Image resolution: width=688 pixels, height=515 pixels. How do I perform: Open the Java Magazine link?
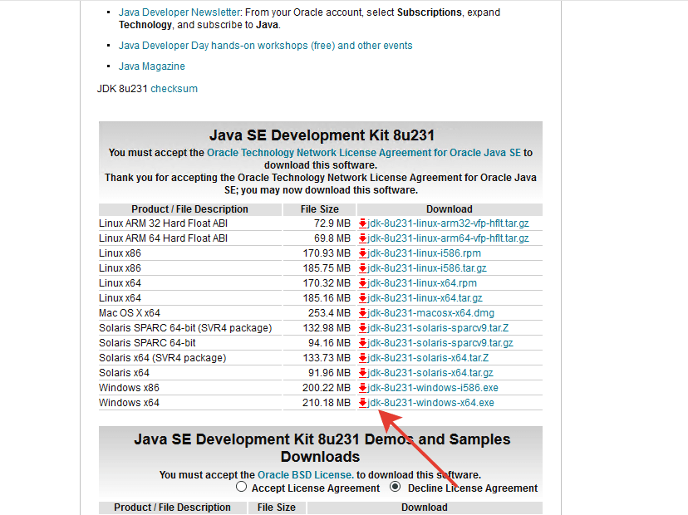(x=152, y=66)
